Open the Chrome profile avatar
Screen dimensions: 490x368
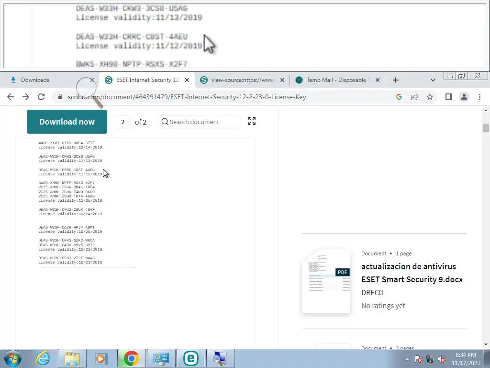pos(464,97)
